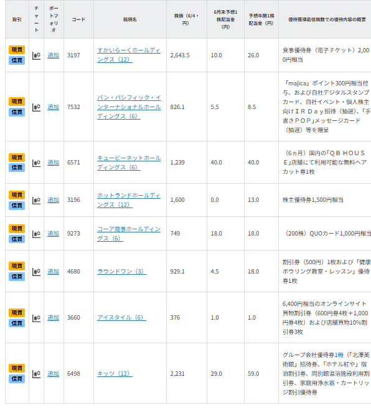Open キュービーネットホールディングス stock link

[x=129, y=163]
